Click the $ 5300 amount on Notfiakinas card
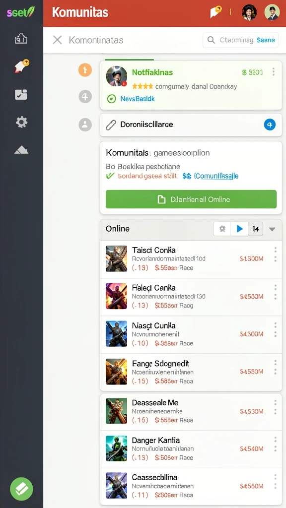 click(252, 72)
